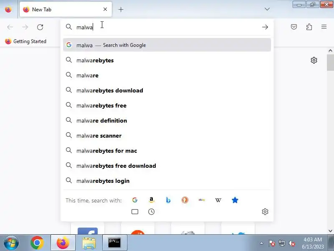Search this time with Wikipedia
This screenshot has width=334, height=251.
[x=218, y=200]
